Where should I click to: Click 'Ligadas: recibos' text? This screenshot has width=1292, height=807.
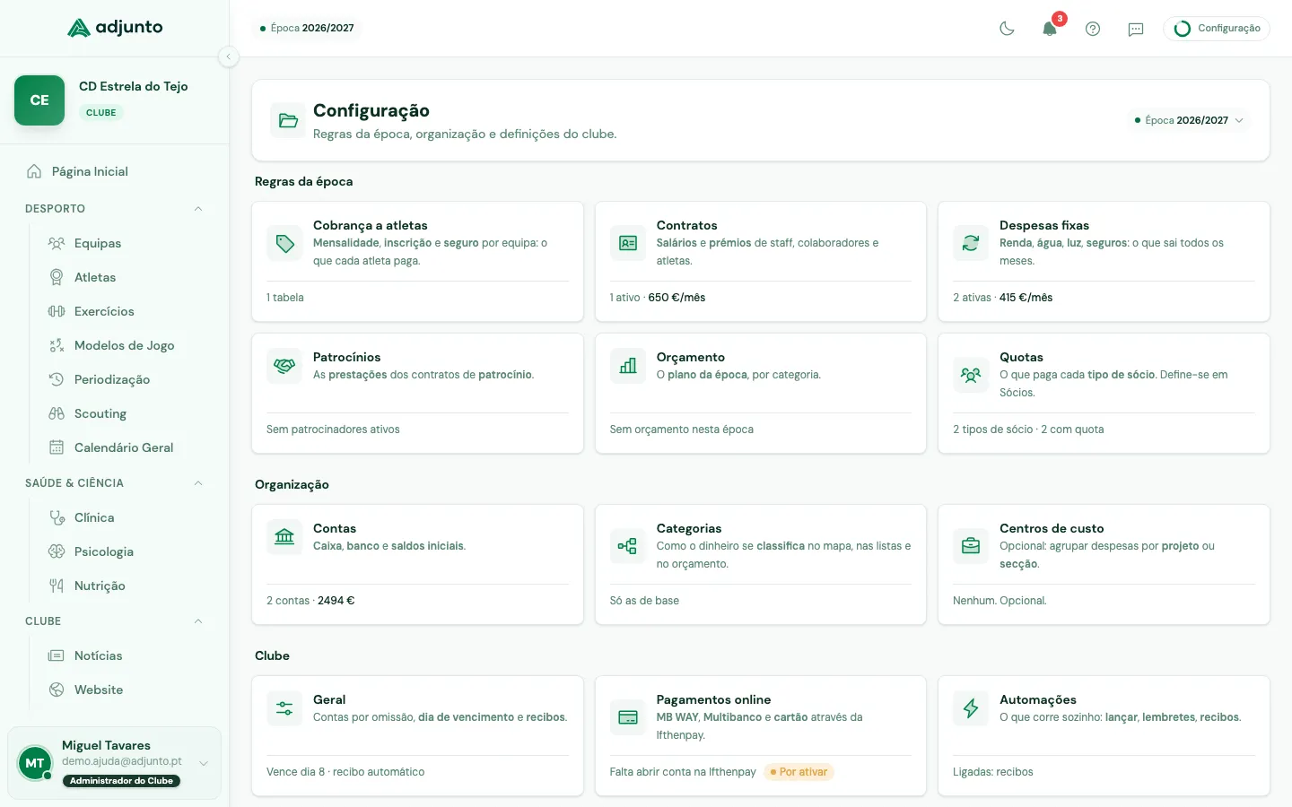[993, 772]
